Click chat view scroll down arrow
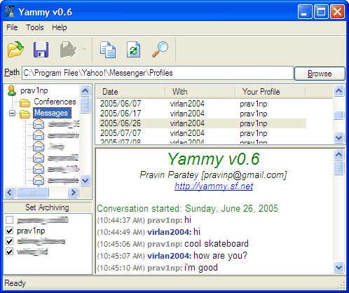The image size is (349, 293). point(339,267)
